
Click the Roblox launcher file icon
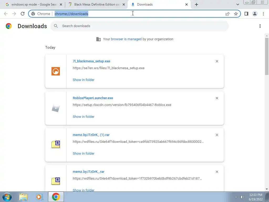pyautogui.click(x=56, y=108)
